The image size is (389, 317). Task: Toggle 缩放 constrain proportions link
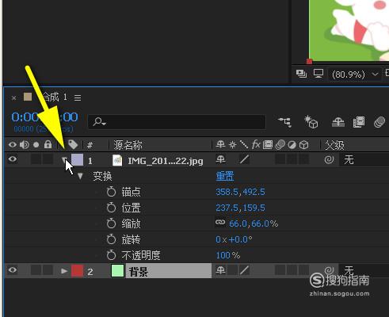[220, 222]
